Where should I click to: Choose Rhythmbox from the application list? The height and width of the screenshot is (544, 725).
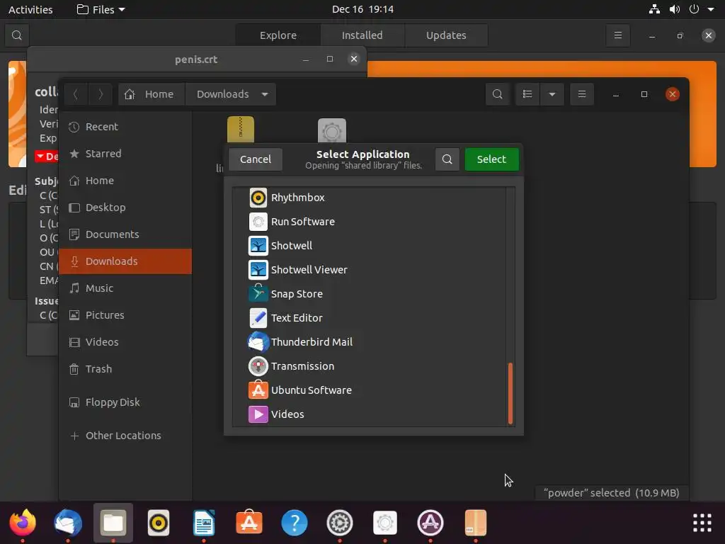(369, 198)
